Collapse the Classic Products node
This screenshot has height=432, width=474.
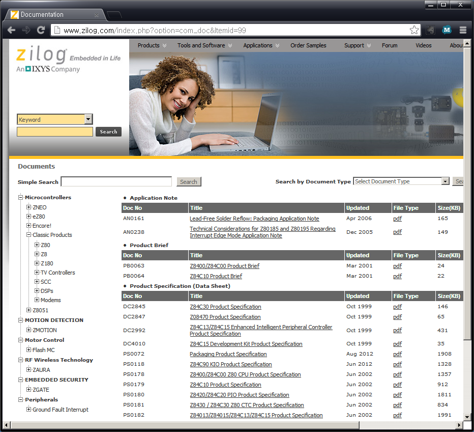pyautogui.click(x=28, y=235)
